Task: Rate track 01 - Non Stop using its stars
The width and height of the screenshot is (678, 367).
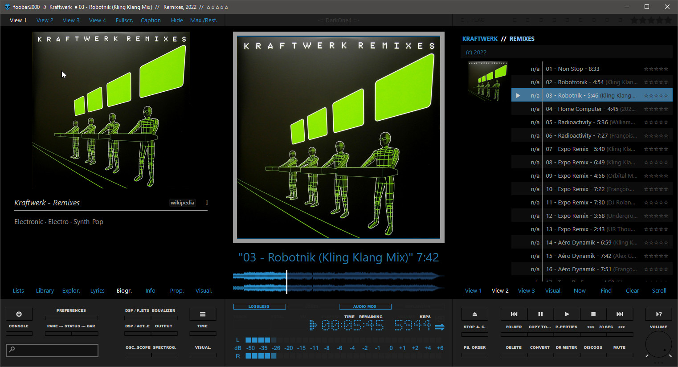Action: (x=656, y=69)
